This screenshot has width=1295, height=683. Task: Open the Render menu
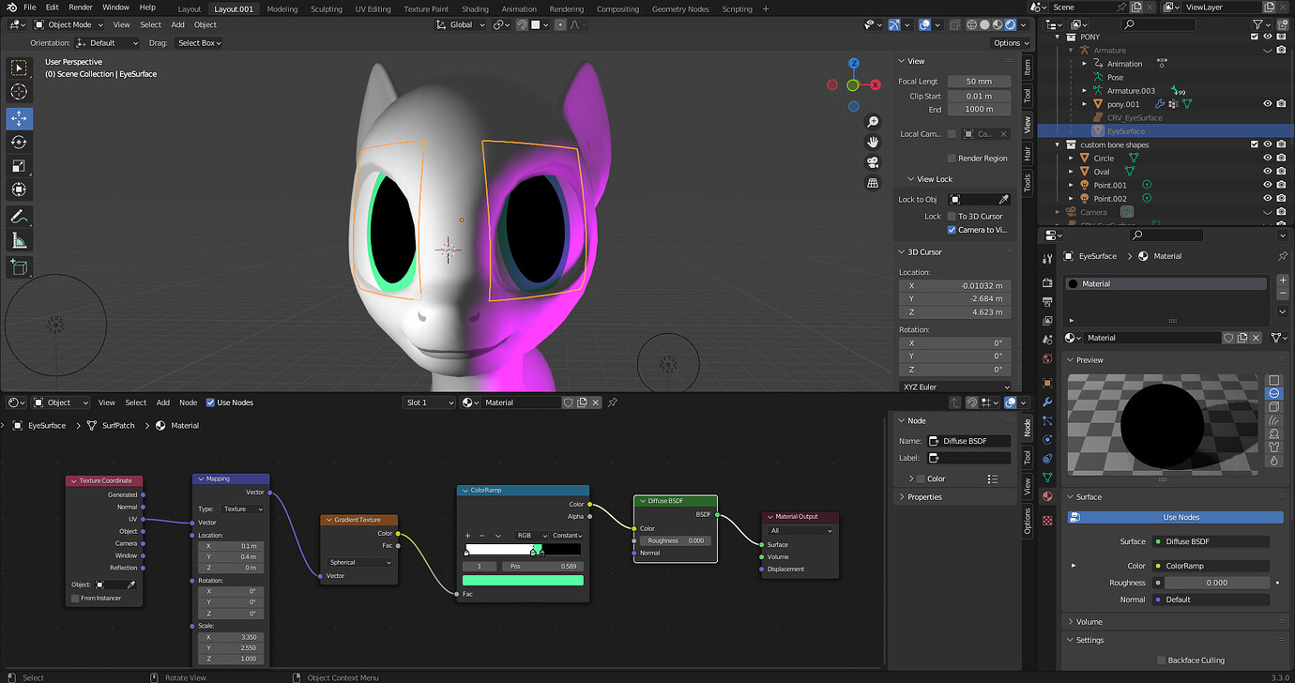coord(81,8)
